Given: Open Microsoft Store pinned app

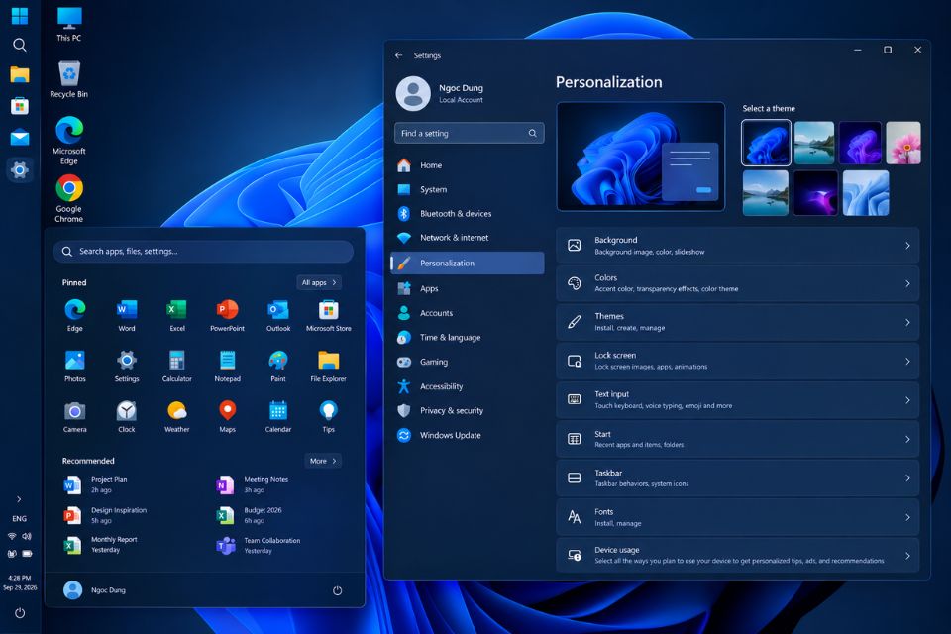Looking at the screenshot, I should click(328, 315).
